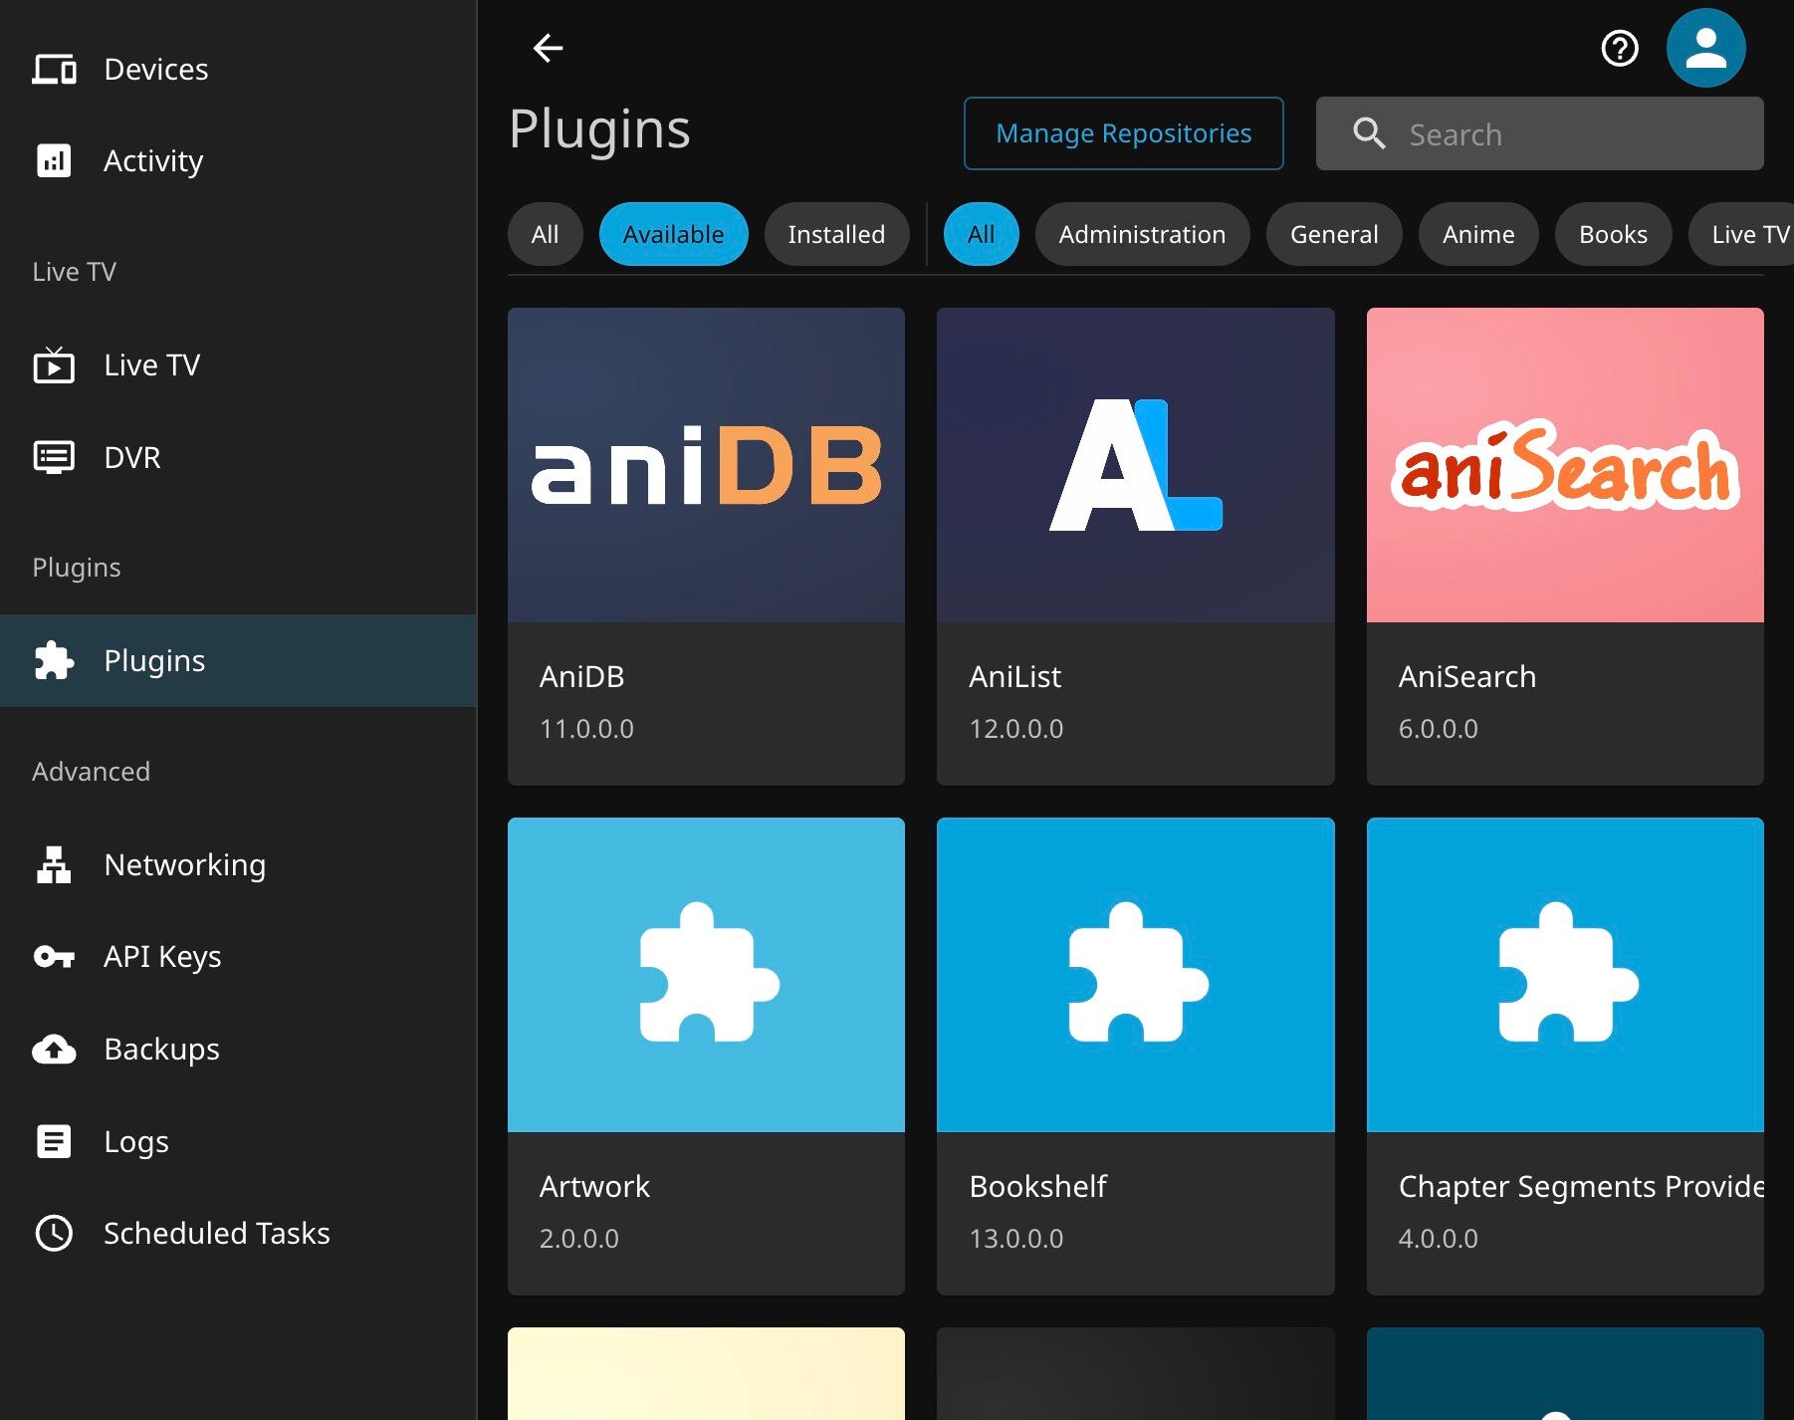Viewport: 1794px width, 1420px height.
Task: Click the Chapter Segments Provider title
Action: click(x=1581, y=1187)
